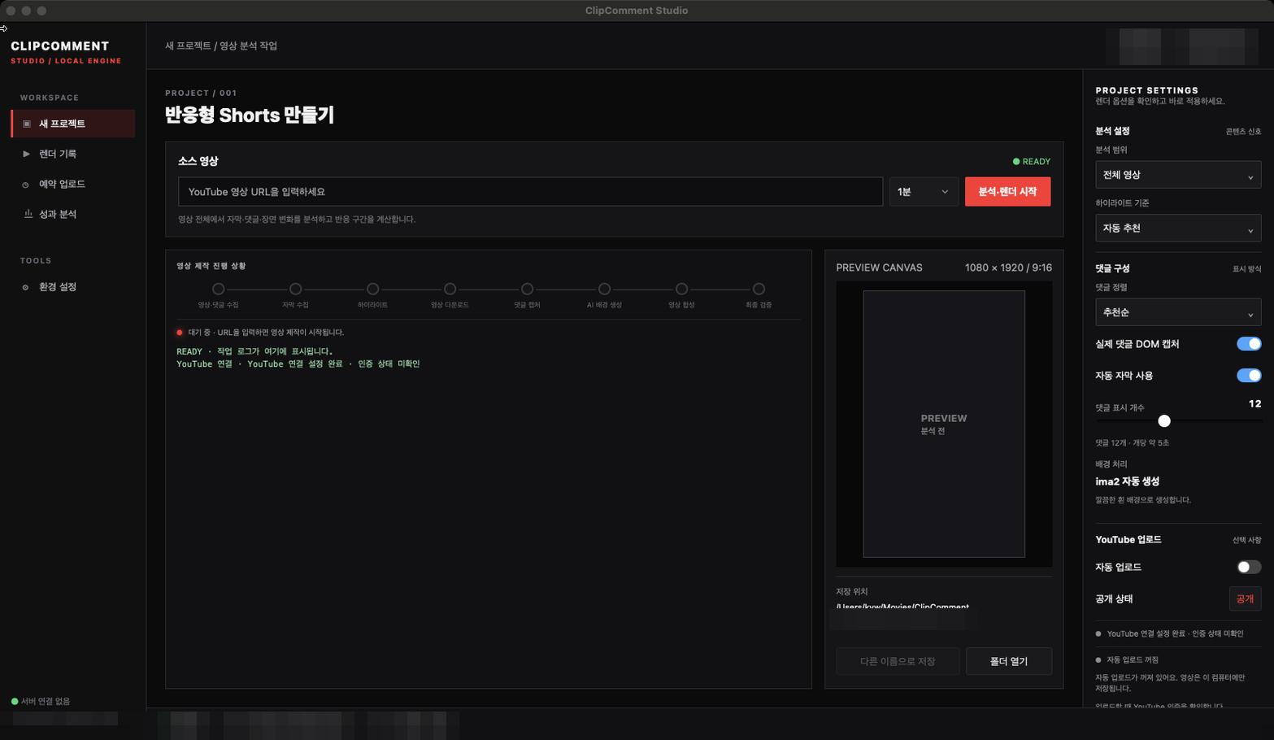Click the PREVIEW canvas placeholder
The width and height of the screenshot is (1274, 740).
click(x=944, y=424)
